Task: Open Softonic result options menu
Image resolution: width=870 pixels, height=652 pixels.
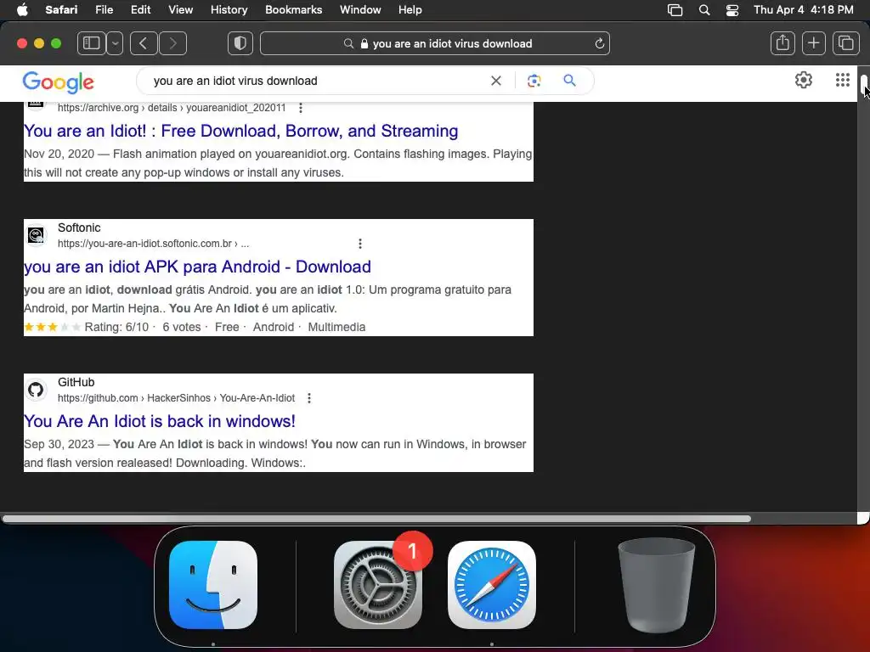Action: click(360, 244)
